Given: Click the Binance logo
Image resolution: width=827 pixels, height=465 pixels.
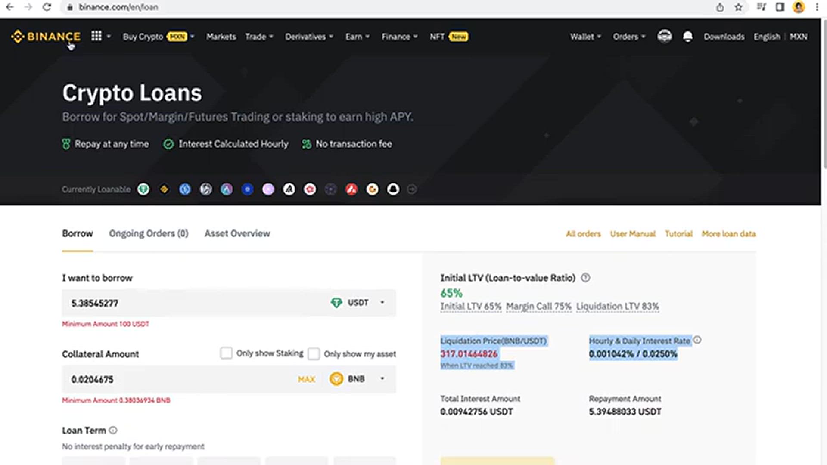Looking at the screenshot, I should 46,37.
